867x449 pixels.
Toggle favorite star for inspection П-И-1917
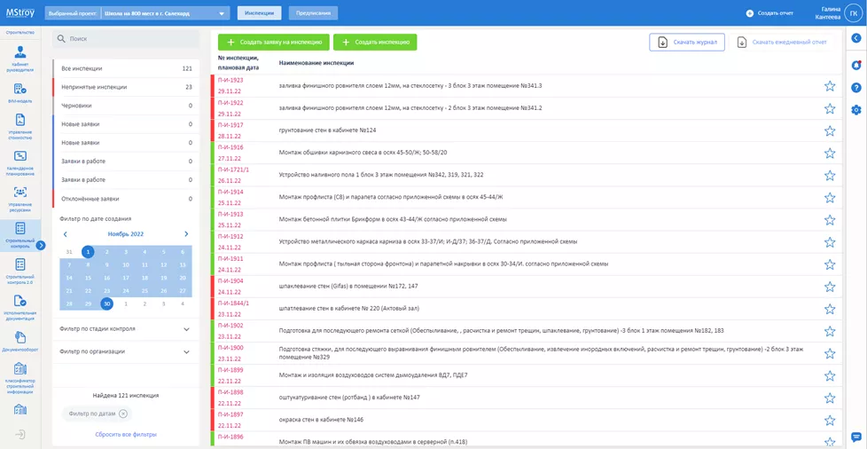pyautogui.click(x=830, y=130)
